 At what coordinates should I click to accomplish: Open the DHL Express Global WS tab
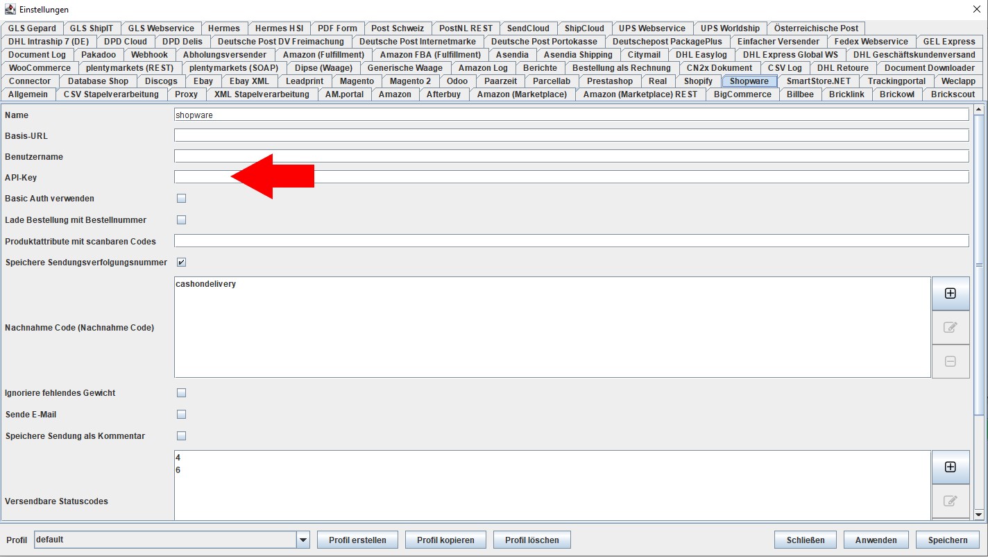pyautogui.click(x=790, y=55)
